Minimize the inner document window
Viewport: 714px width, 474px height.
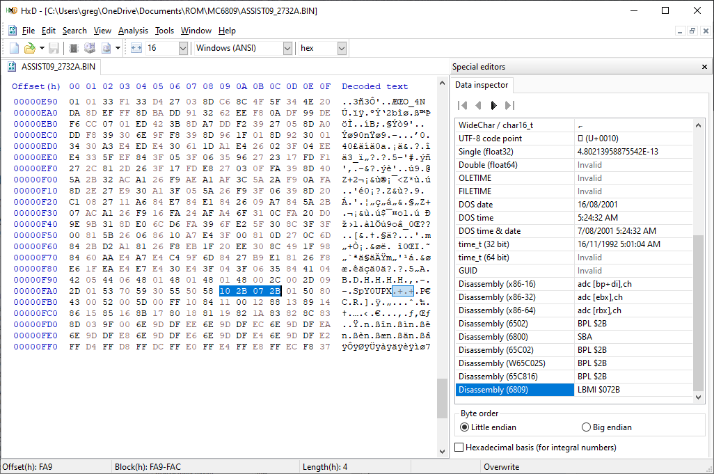coord(680,31)
